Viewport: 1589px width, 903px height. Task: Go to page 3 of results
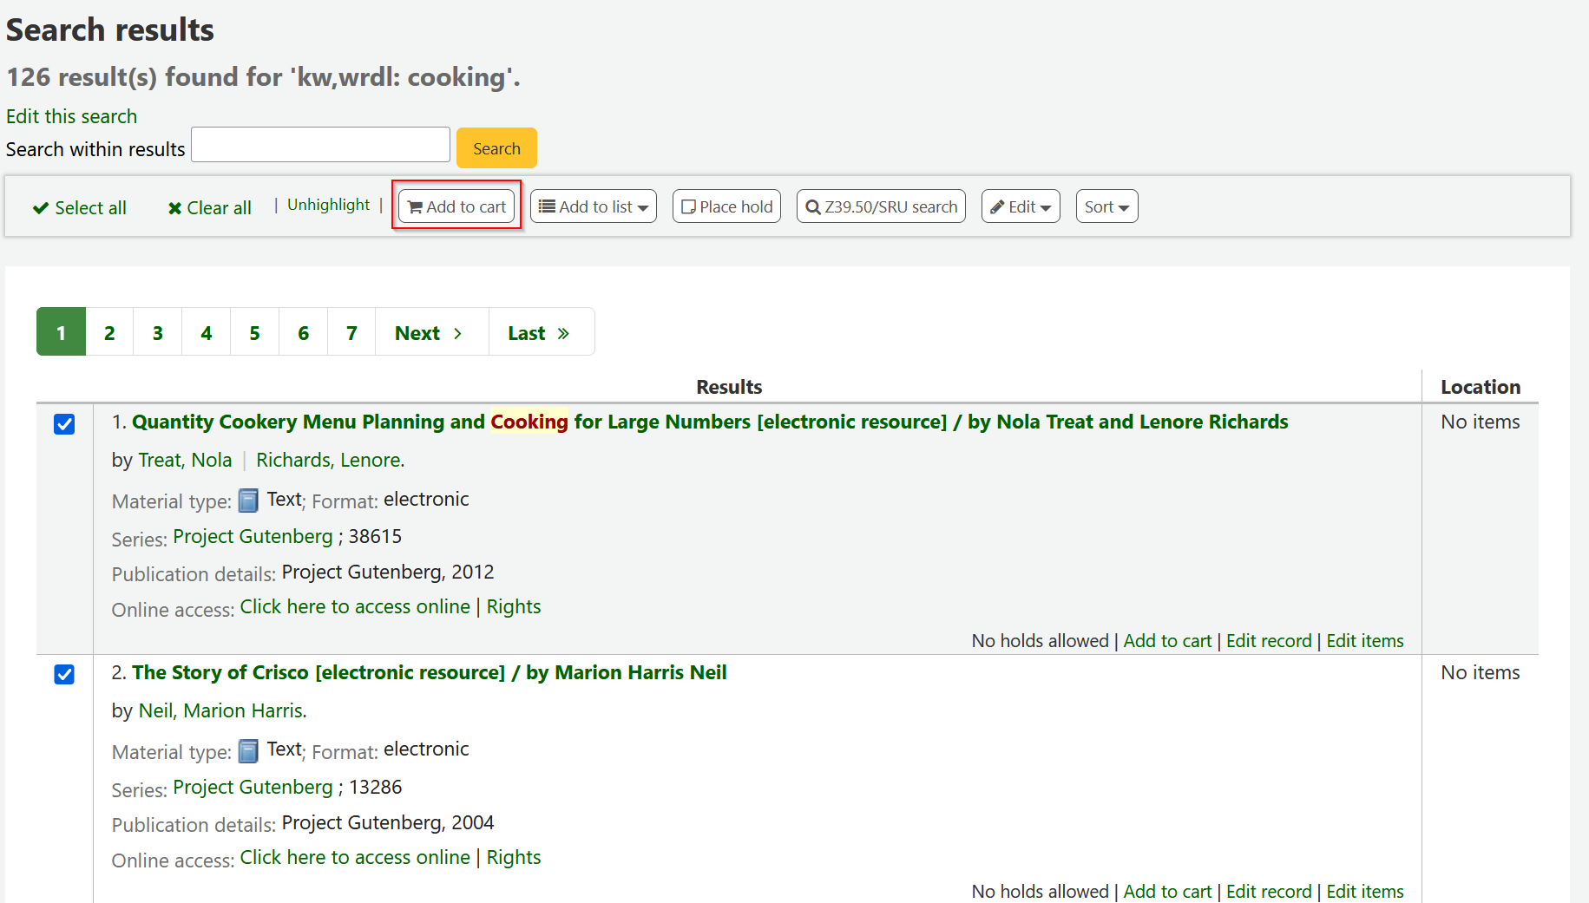pos(157,331)
